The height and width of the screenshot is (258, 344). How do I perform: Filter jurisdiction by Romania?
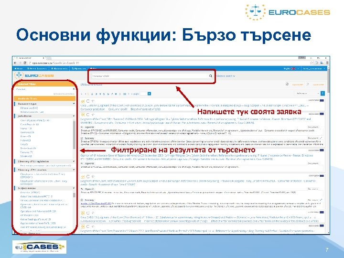[x=26, y=152]
